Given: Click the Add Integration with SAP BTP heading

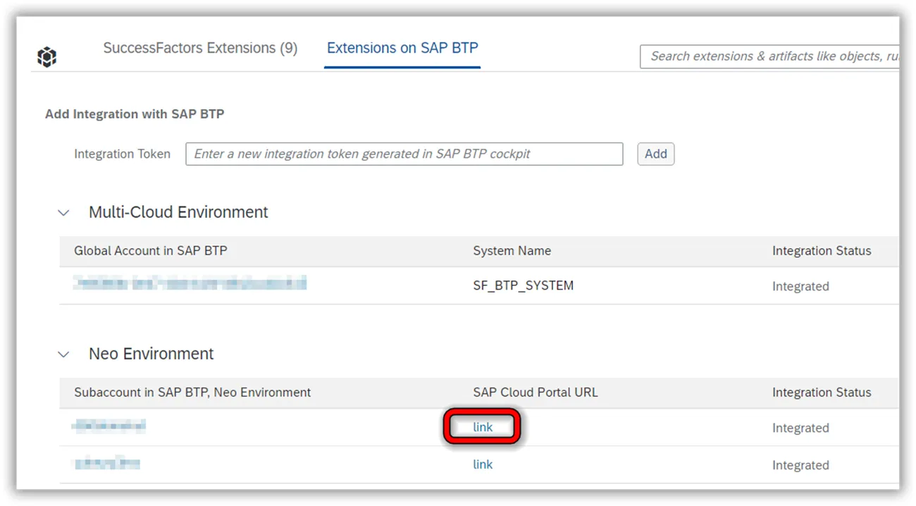Looking at the screenshot, I should [x=135, y=114].
